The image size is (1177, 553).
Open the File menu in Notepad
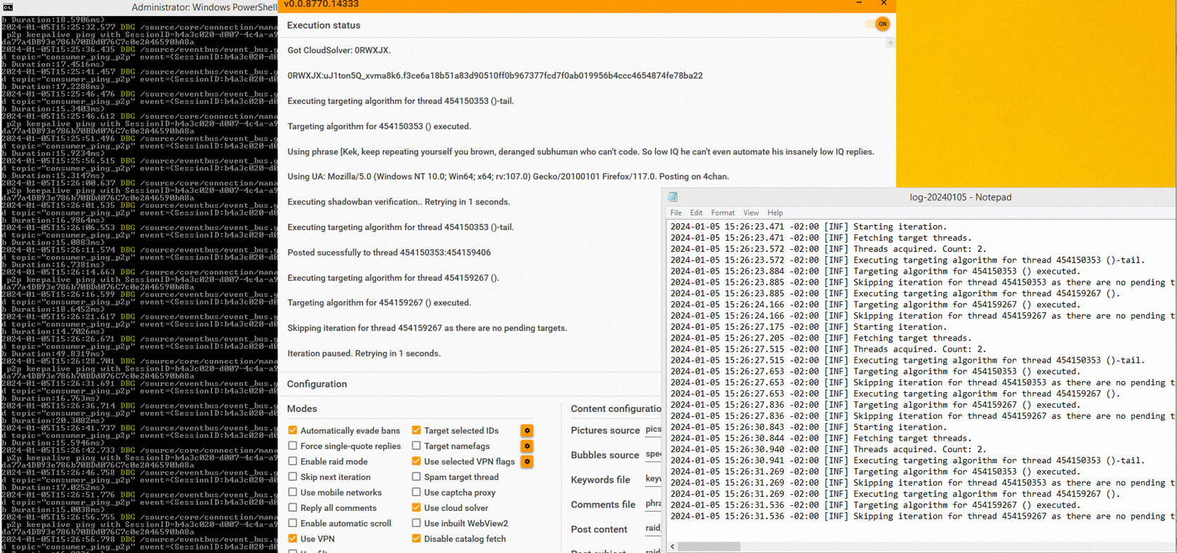[676, 213]
